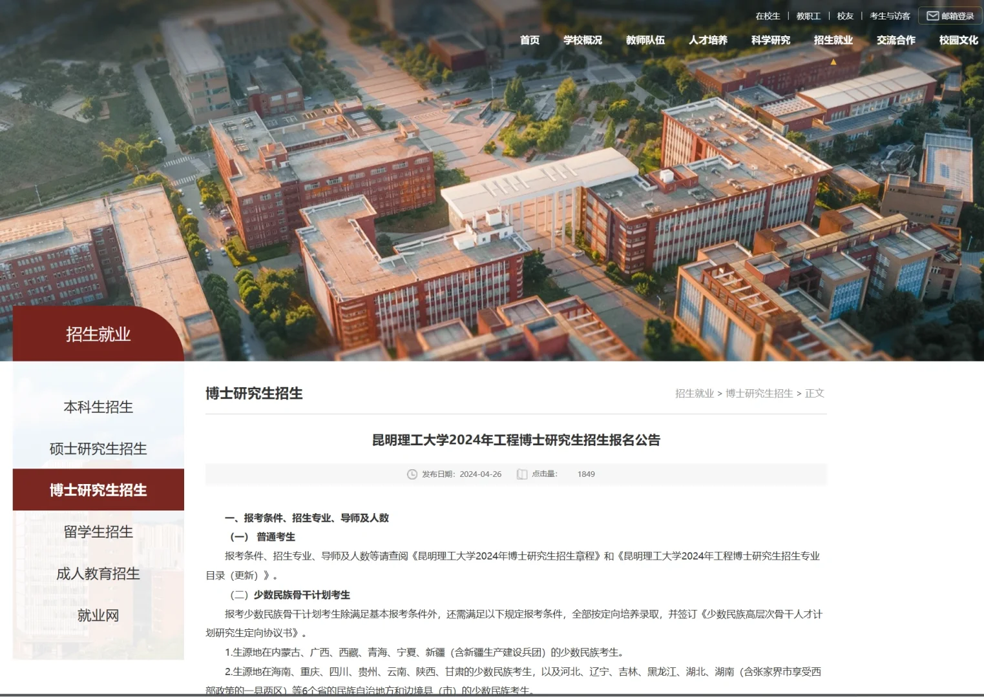Viewport: 984px width, 697px height.
Task: Click the 博士研究生招生 breadcrumb link
Action: tap(759, 394)
